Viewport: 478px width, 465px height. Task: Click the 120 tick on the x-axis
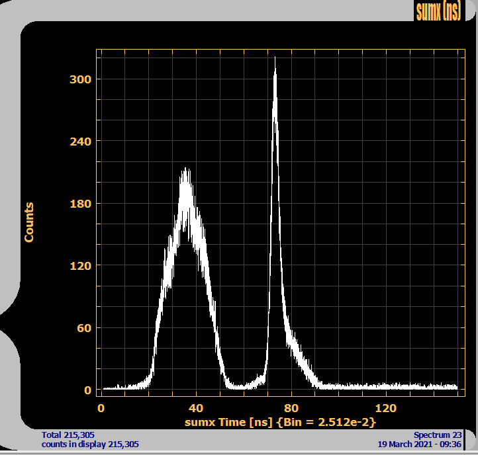coord(386,407)
